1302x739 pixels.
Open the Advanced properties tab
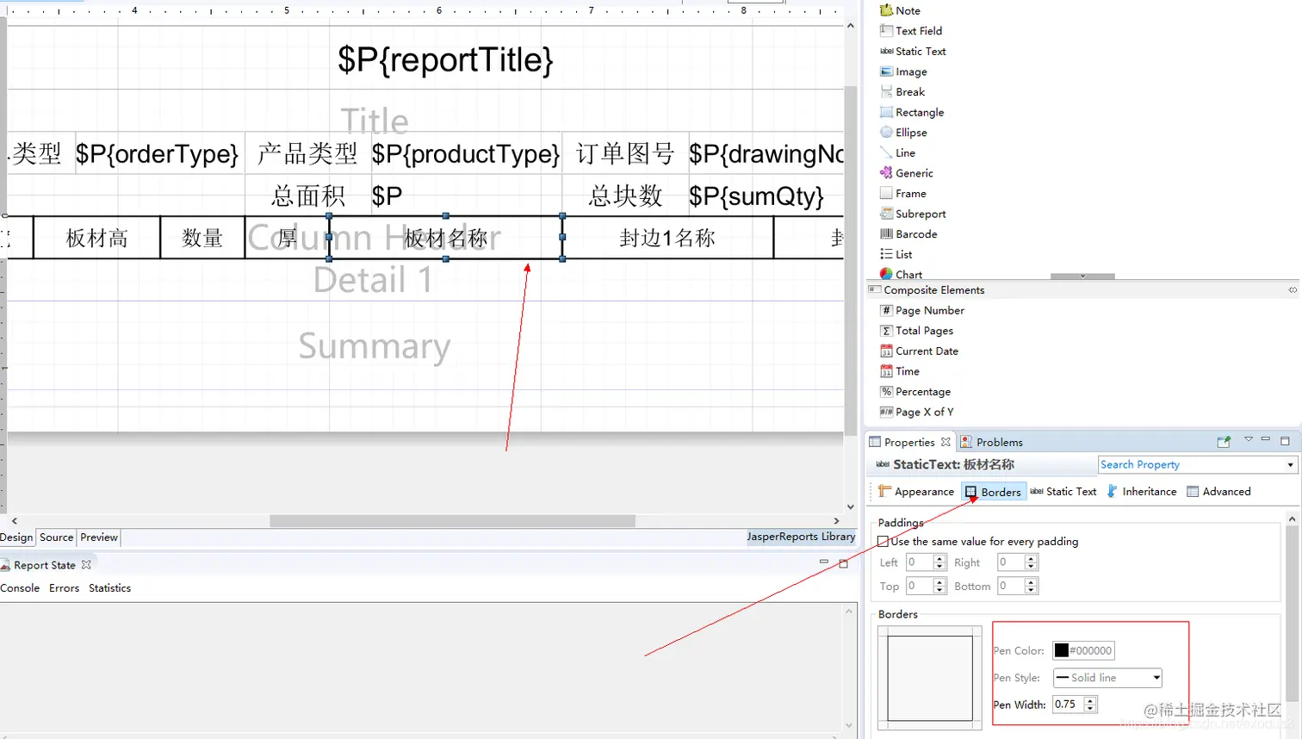pyautogui.click(x=1218, y=492)
